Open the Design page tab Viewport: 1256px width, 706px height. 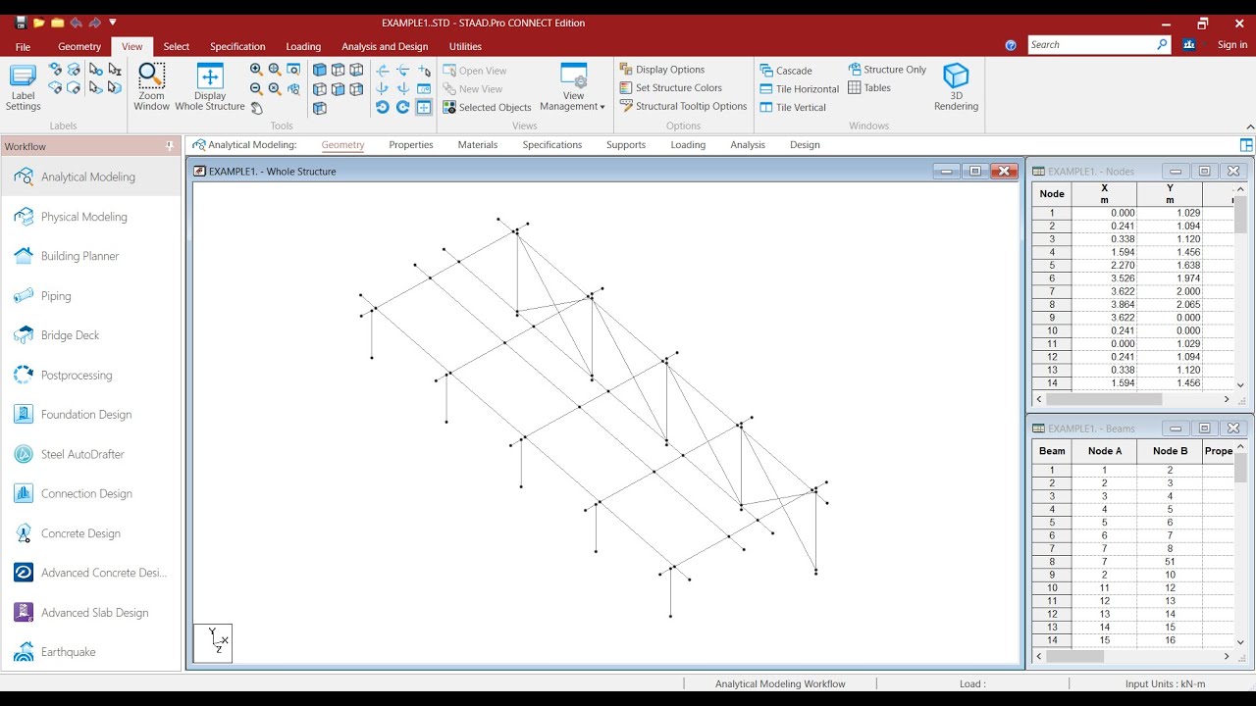pos(805,145)
